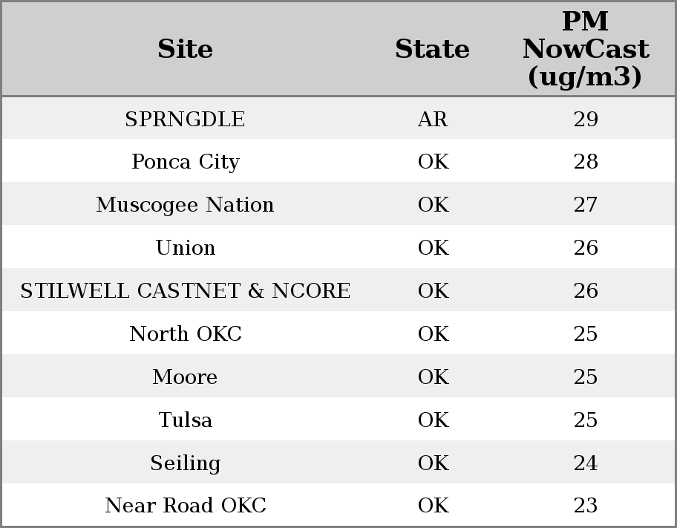Click STILWELL CASTNET & NCORE site
The image size is (677, 528).
pyautogui.click(x=185, y=291)
